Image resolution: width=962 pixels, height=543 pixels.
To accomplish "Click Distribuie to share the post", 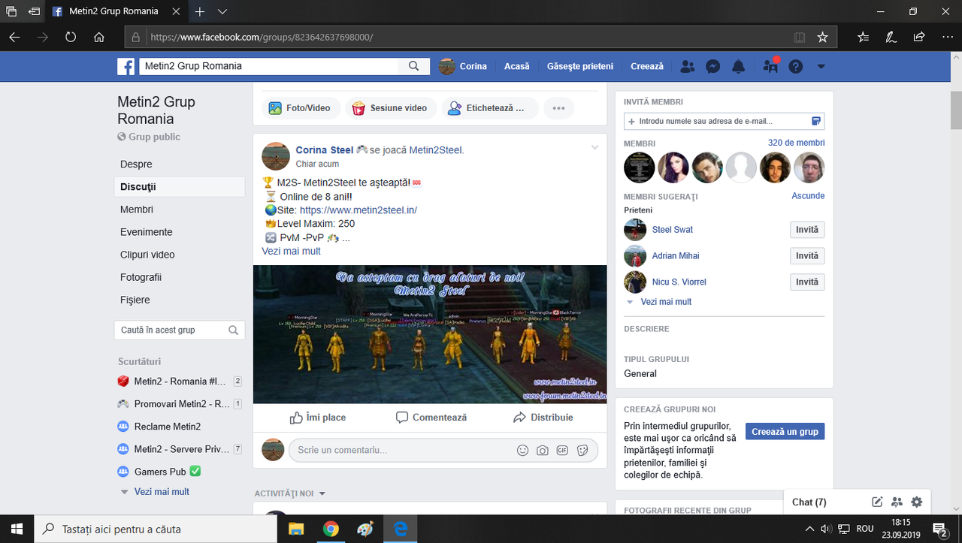I will point(543,418).
